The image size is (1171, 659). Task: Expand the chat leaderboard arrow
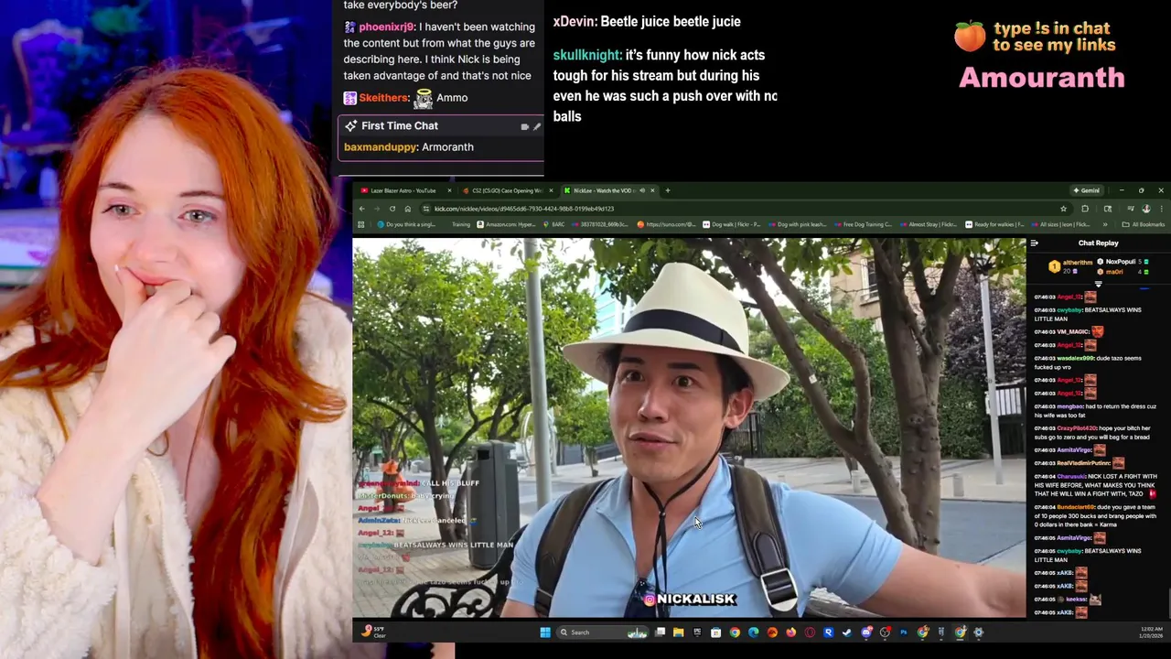pyautogui.click(x=1099, y=284)
